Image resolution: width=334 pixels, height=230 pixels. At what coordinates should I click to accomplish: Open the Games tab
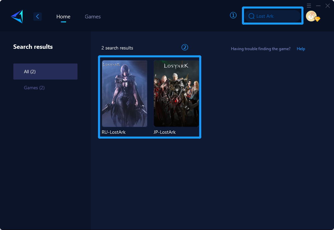click(x=93, y=16)
